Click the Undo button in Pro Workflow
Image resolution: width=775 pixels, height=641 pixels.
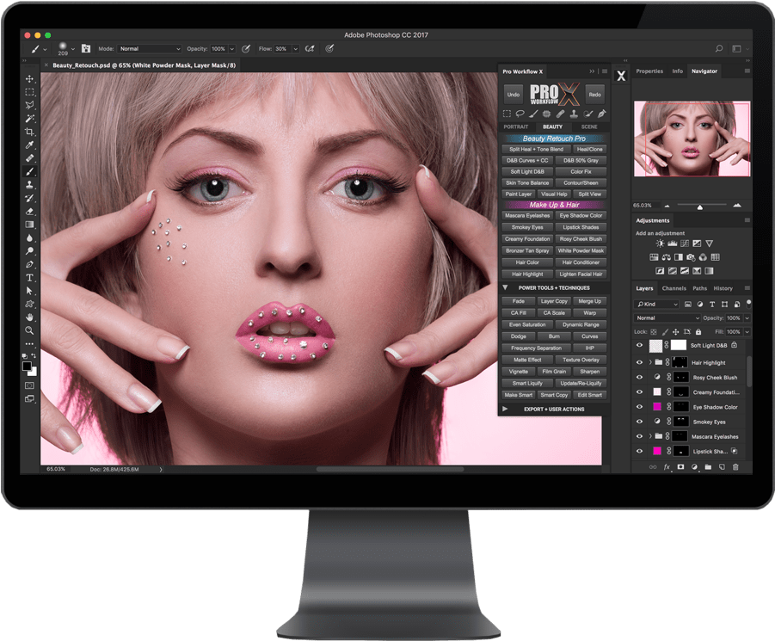click(x=513, y=94)
